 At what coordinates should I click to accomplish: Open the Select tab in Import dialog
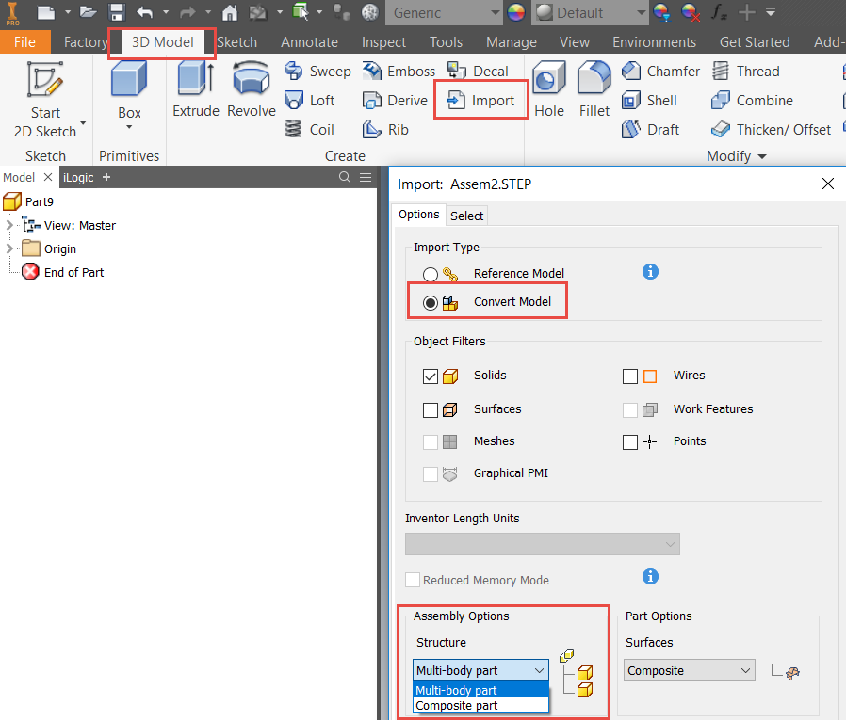[466, 216]
